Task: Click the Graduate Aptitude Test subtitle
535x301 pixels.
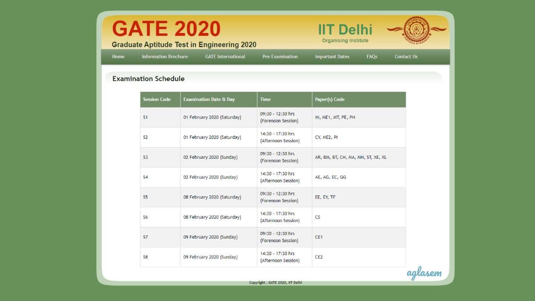Action: pyautogui.click(x=184, y=45)
